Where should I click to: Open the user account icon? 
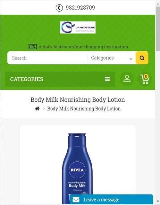tap(127, 79)
